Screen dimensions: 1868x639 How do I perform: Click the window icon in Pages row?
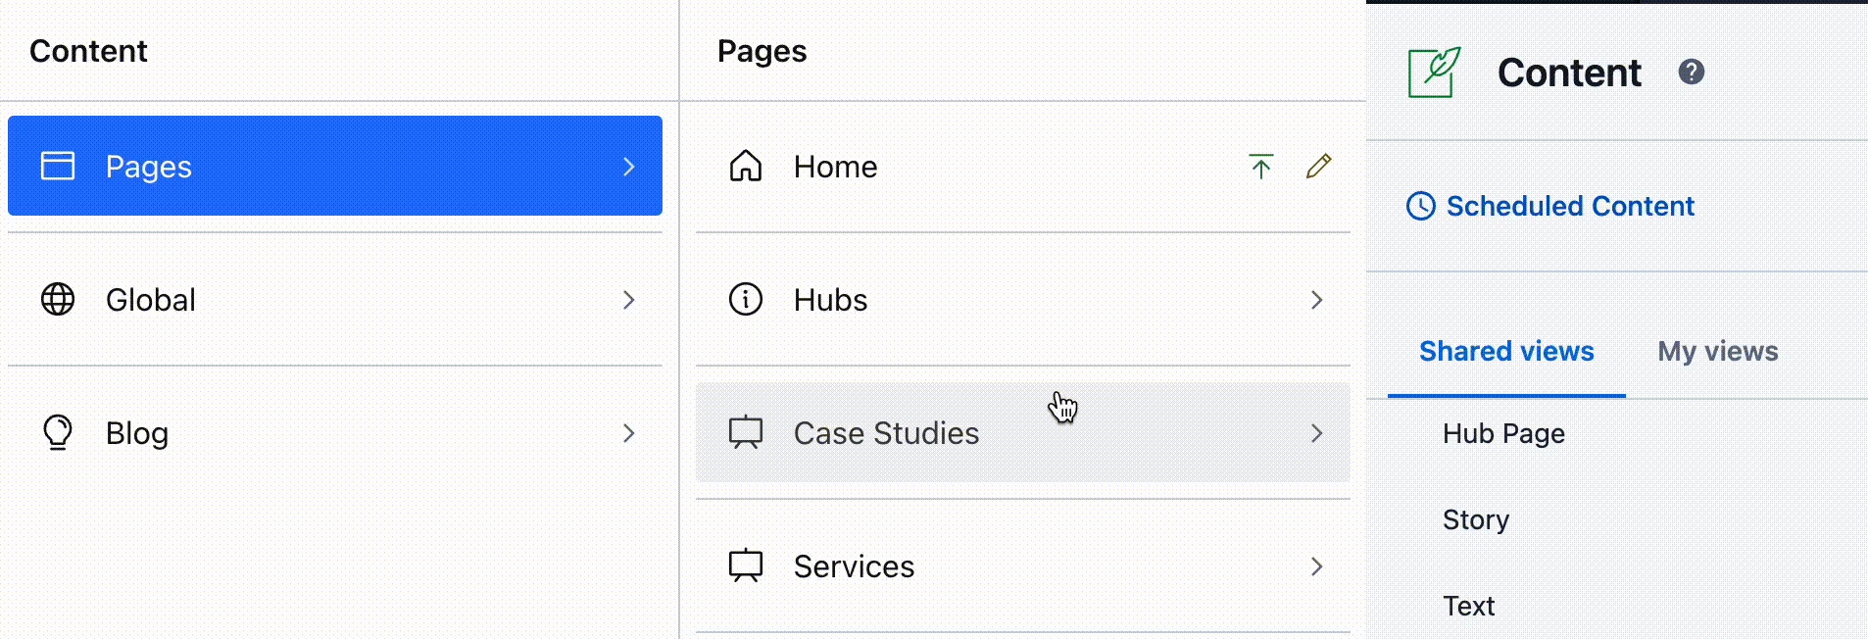58,166
